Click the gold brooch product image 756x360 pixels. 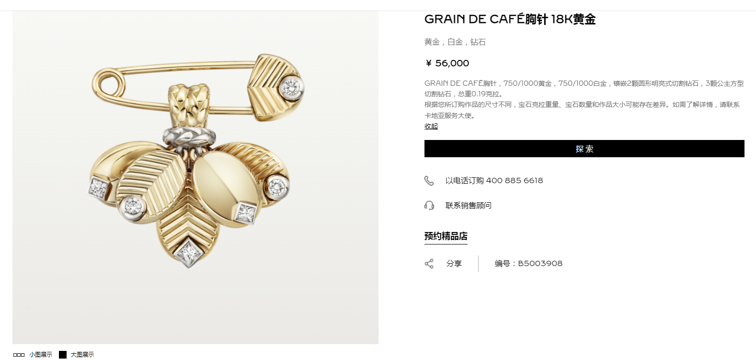point(195,177)
